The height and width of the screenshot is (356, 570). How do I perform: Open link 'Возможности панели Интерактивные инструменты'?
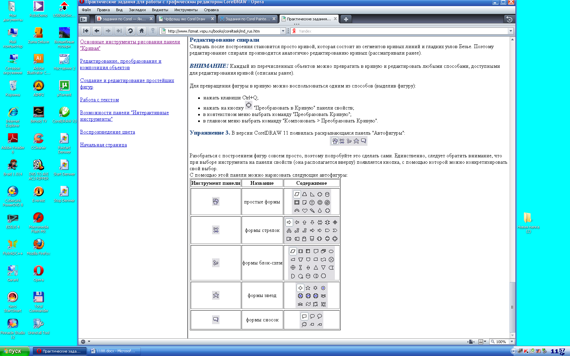pos(124,116)
